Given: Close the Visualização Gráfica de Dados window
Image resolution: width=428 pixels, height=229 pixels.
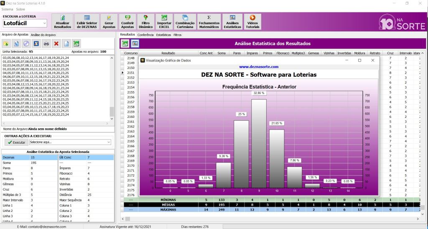Looking at the screenshot, I should [372, 60].
